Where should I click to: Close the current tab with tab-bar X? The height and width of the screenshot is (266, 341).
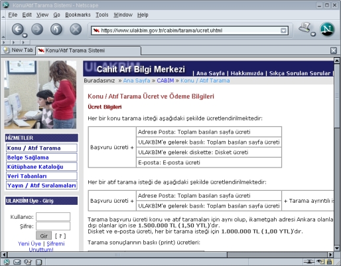tap(334, 51)
